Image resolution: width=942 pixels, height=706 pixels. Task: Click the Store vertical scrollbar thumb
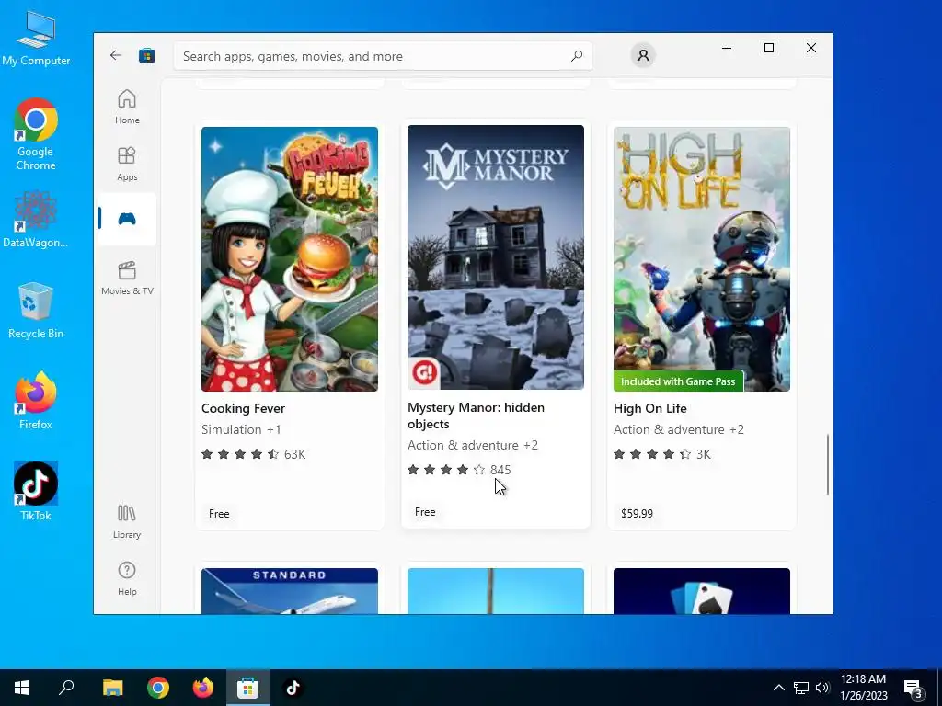tap(828, 464)
